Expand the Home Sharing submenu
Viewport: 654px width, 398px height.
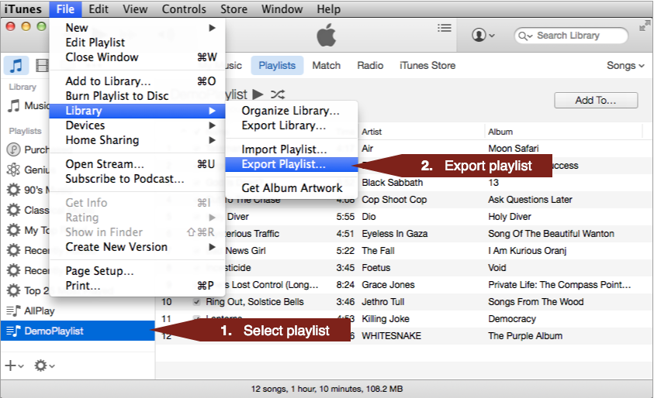(x=137, y=140)
